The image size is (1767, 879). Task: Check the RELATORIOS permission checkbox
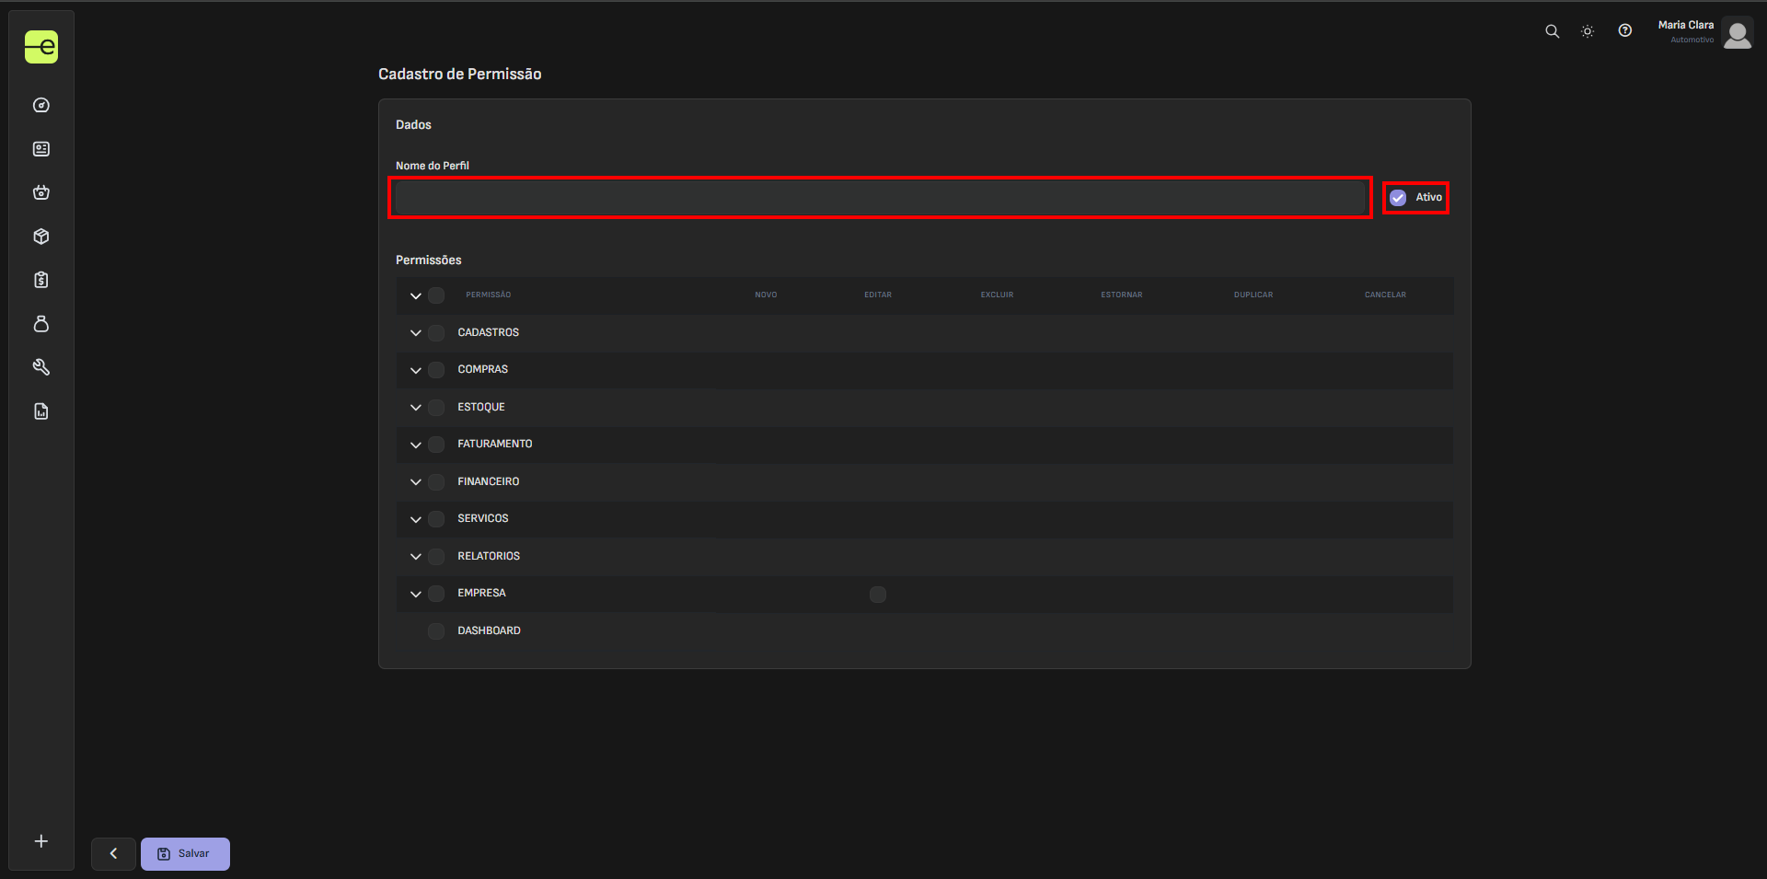(436, 557)
